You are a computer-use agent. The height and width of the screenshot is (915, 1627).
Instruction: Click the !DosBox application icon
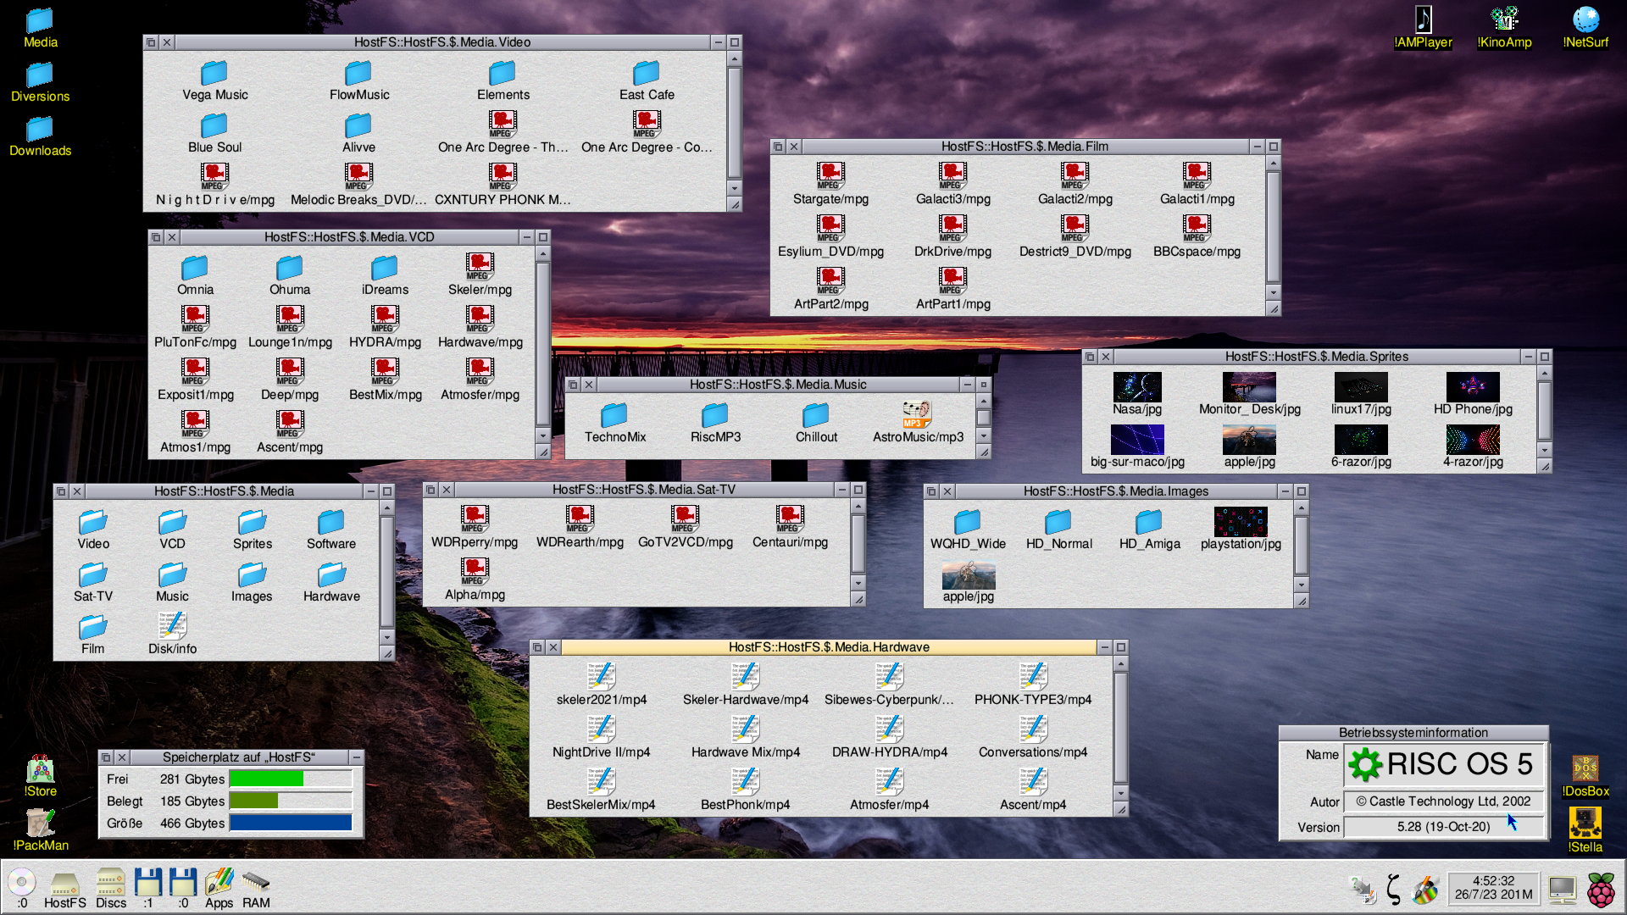[x=1585, y=769]
